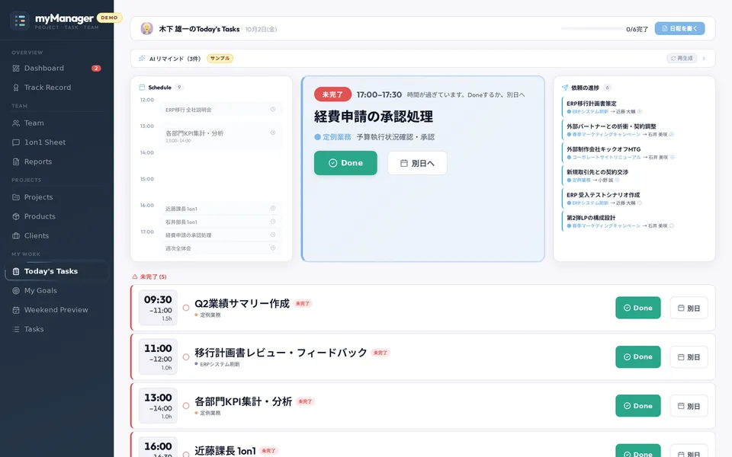Click the warning icon beside 未完了 (5)
Screen dimensions: 732x457
[x=135, y=276]
